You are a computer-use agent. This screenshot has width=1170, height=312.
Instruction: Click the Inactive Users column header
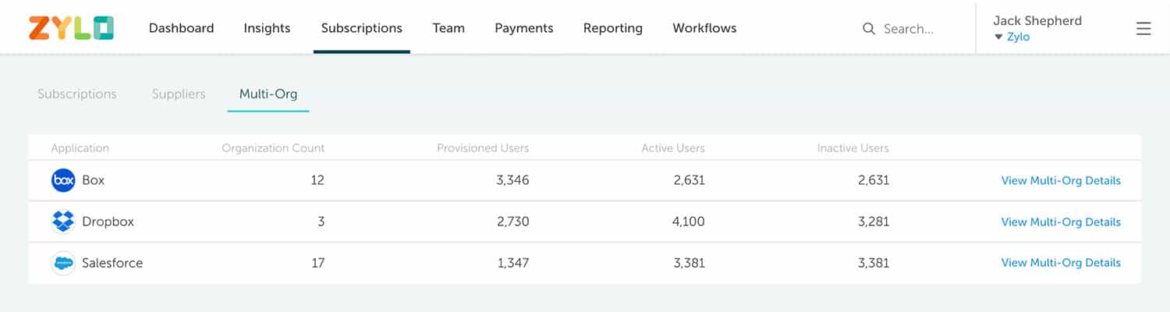(853, 148)
